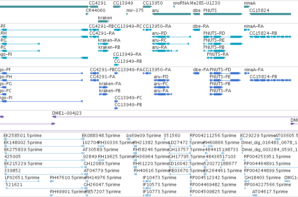298x197 pixels.
Task: Click the CG4291 gene label
Action: 97,3
